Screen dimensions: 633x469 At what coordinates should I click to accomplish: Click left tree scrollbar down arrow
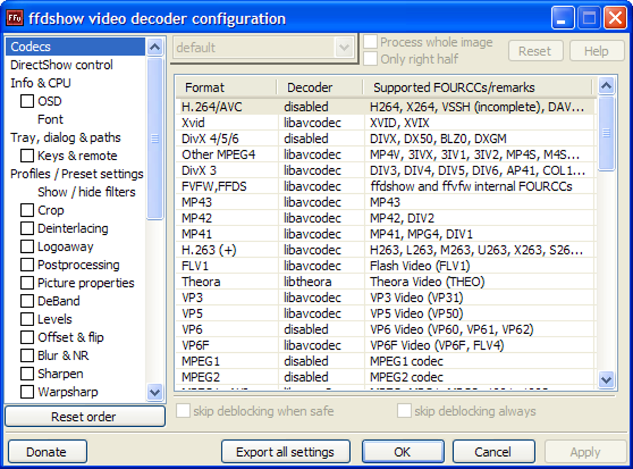coord(155,392)
